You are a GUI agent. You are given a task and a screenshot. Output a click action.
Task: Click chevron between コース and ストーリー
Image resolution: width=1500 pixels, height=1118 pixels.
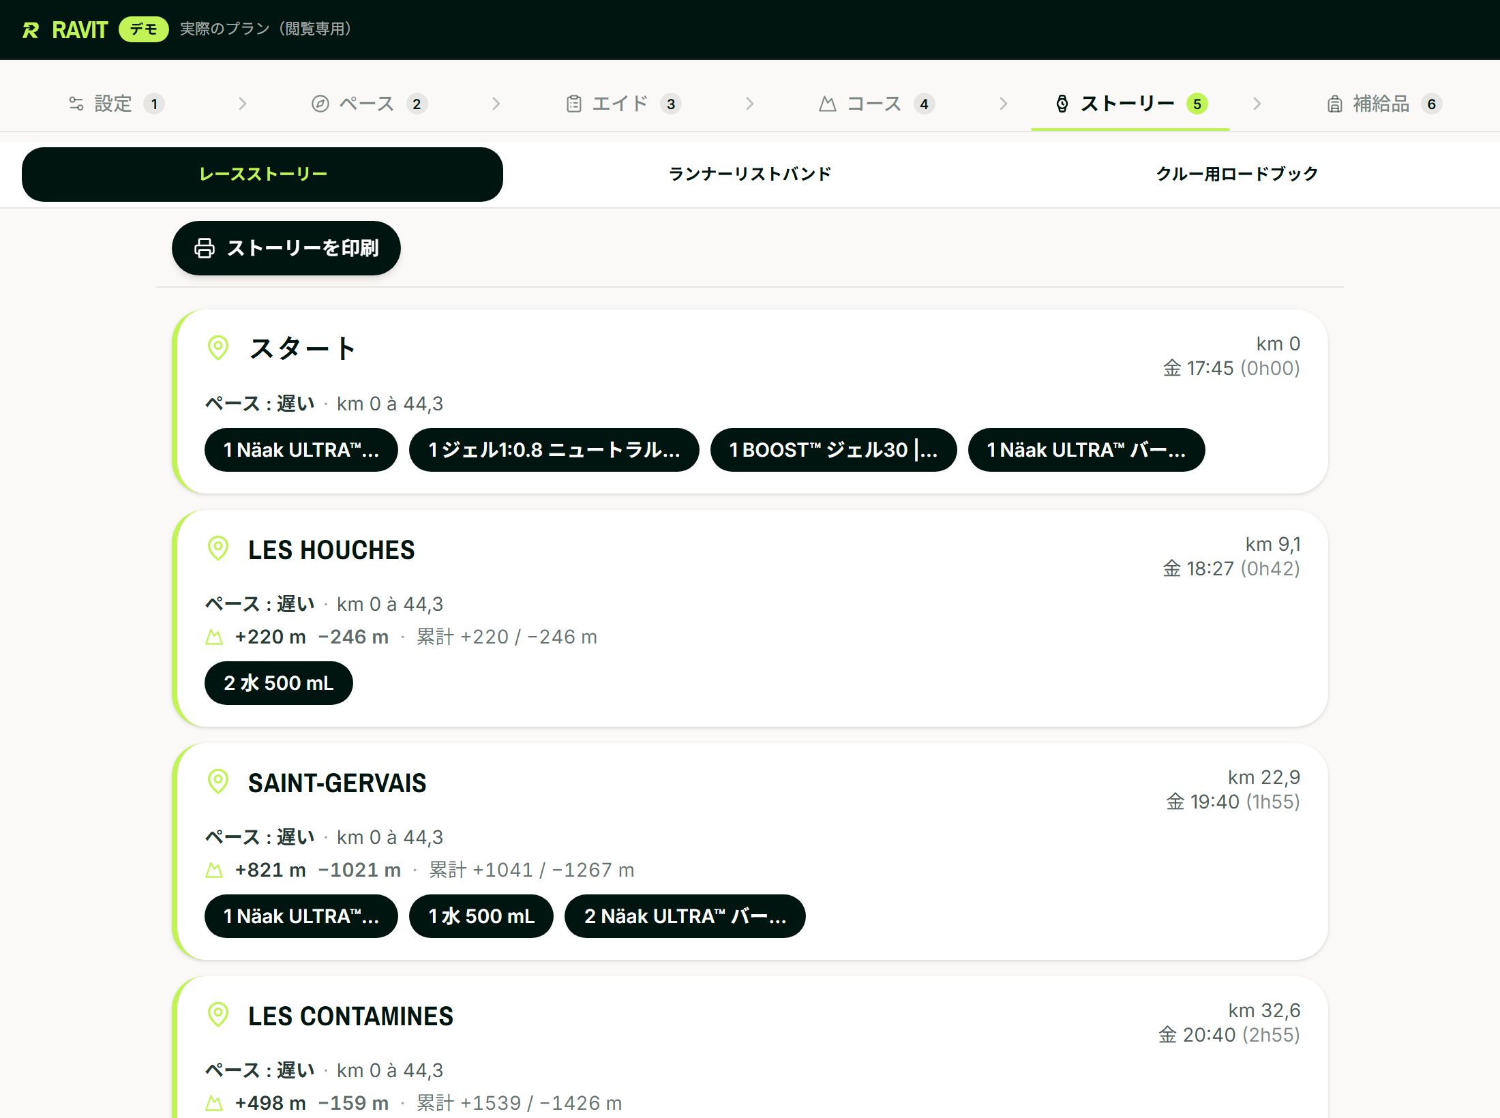tap(1004, 104)
